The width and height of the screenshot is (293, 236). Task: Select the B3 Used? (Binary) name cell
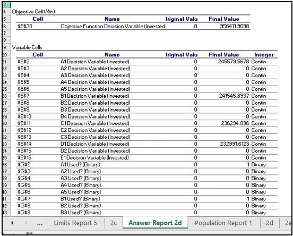pyautogui.click(x=81, y=213)
